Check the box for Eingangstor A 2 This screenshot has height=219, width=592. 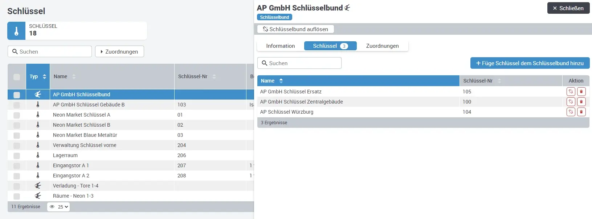tap(17, 176)
